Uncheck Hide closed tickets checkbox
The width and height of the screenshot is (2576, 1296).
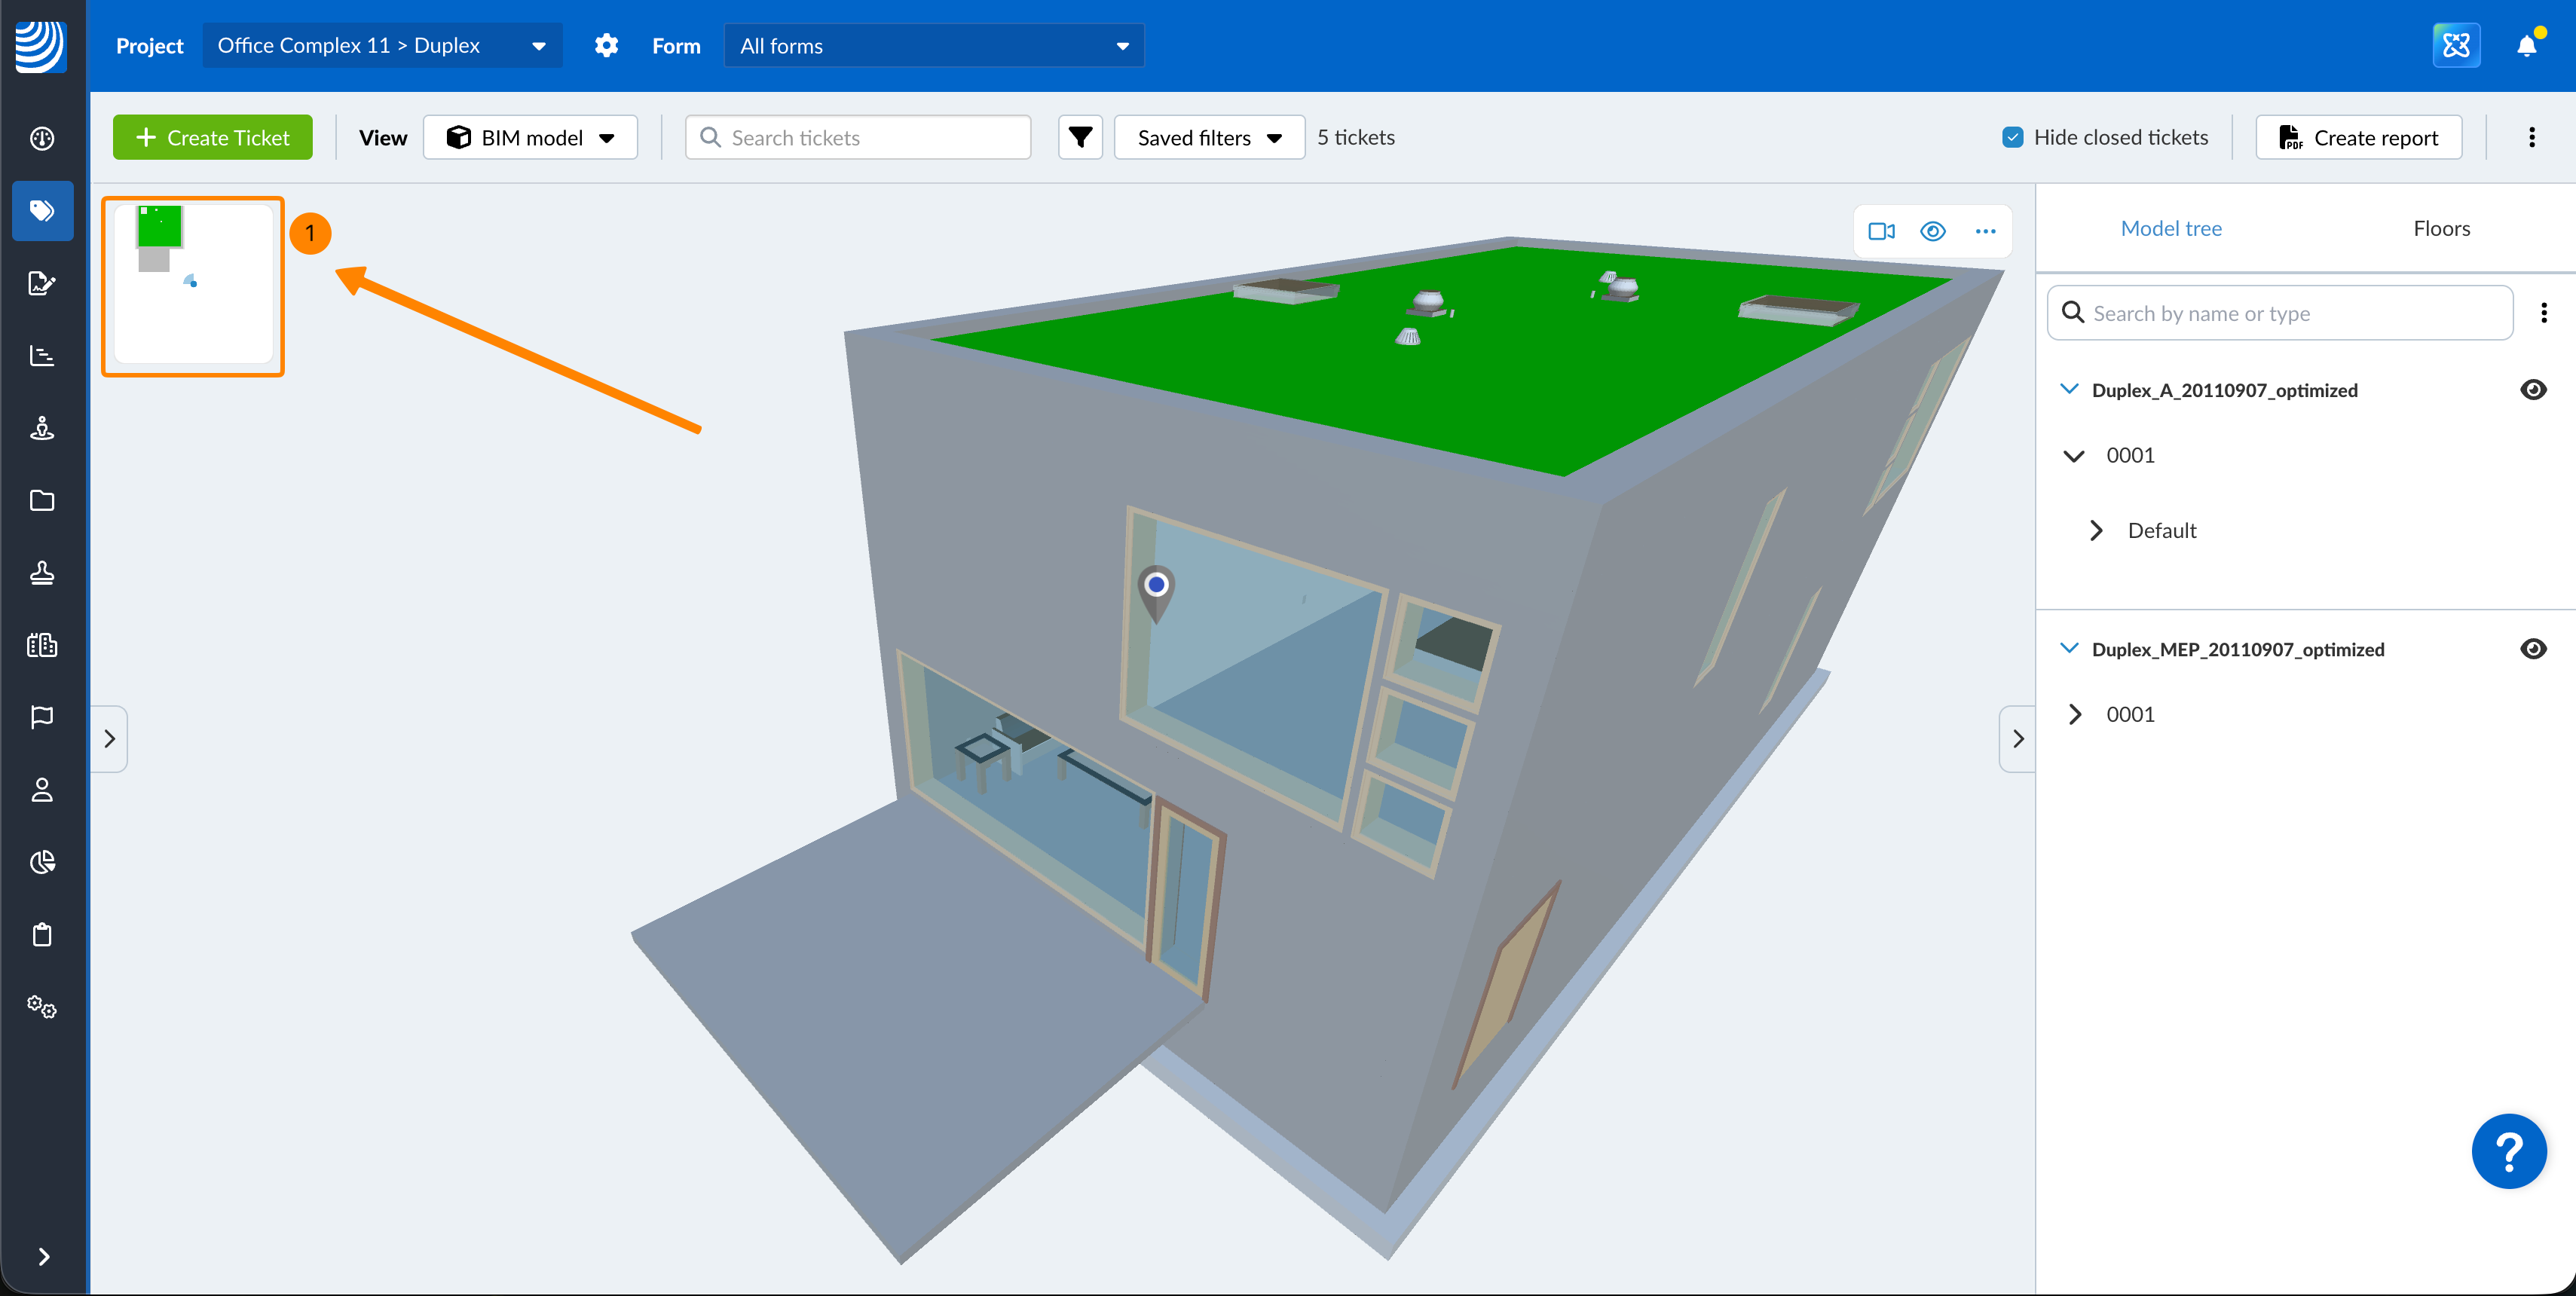2012,137
